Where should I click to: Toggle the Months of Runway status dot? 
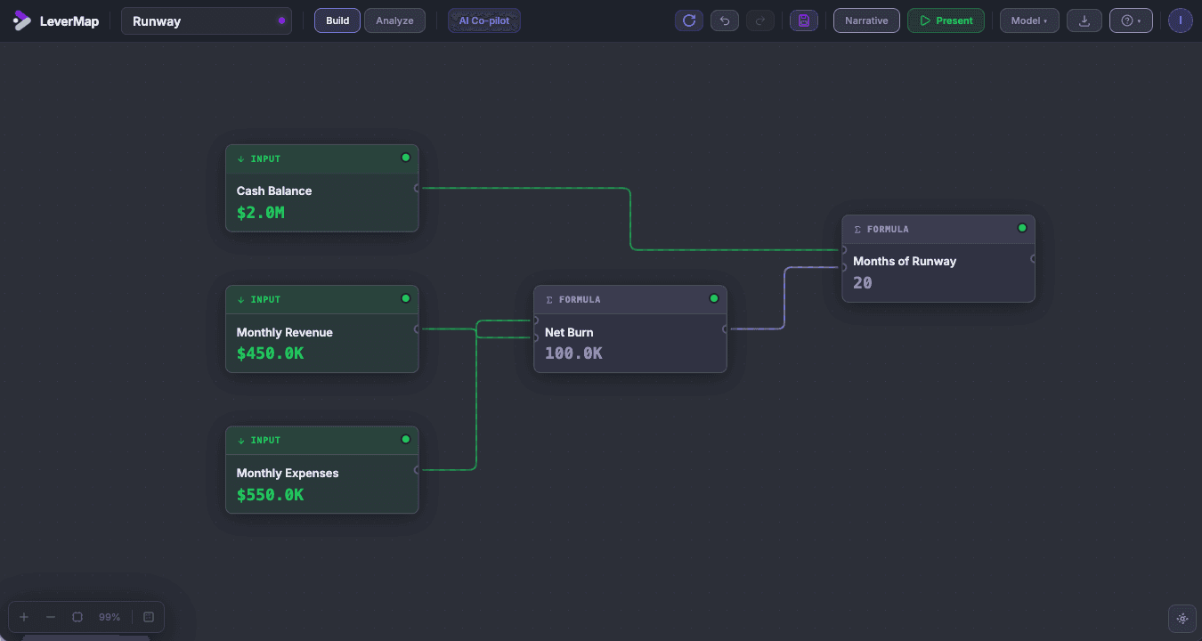pos(1021,228)
